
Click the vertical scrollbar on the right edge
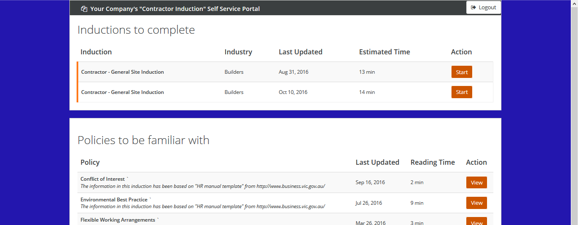click(574, 112)
